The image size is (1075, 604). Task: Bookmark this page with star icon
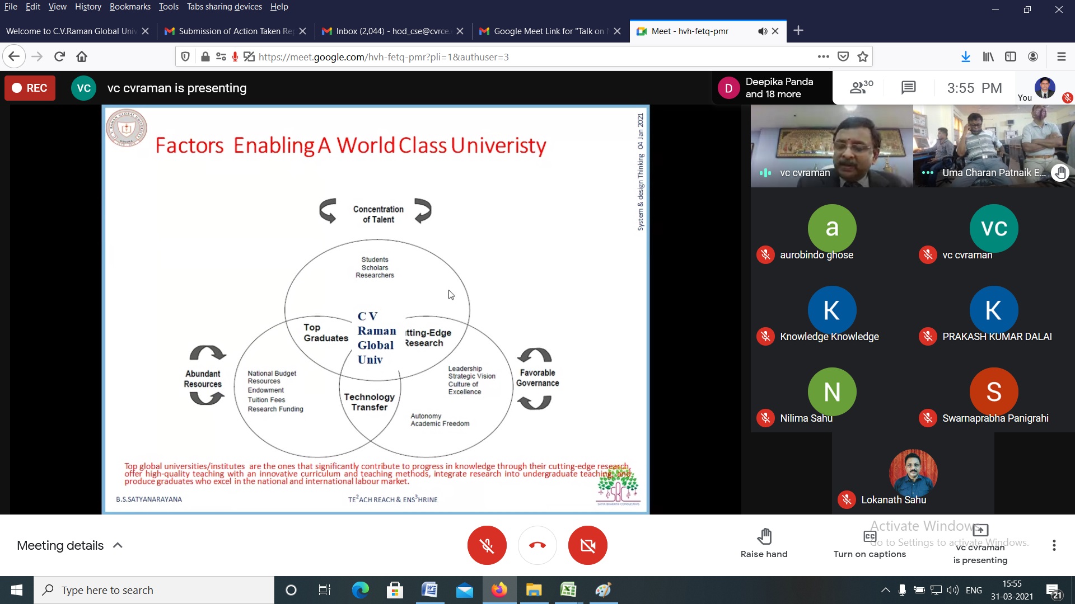tap(863, 56)
